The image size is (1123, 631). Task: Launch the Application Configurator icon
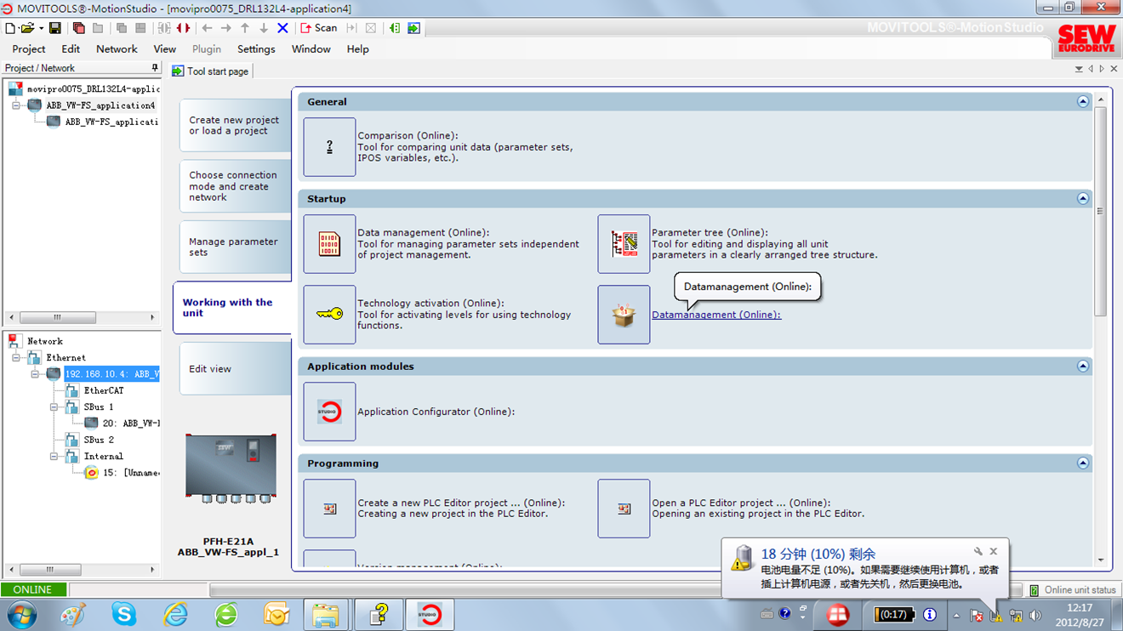329,412
